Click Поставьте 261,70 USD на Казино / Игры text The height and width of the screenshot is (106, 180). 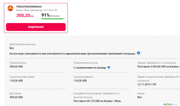click(x=97, y=101)
